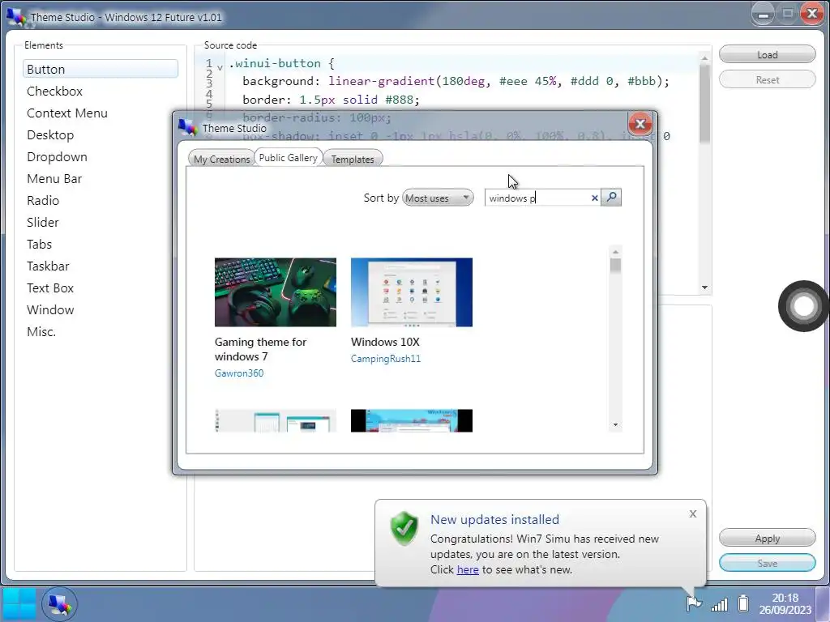830x622 pixels.
Task: Open the Start menu Windows logo
Action: coord(19,604)
